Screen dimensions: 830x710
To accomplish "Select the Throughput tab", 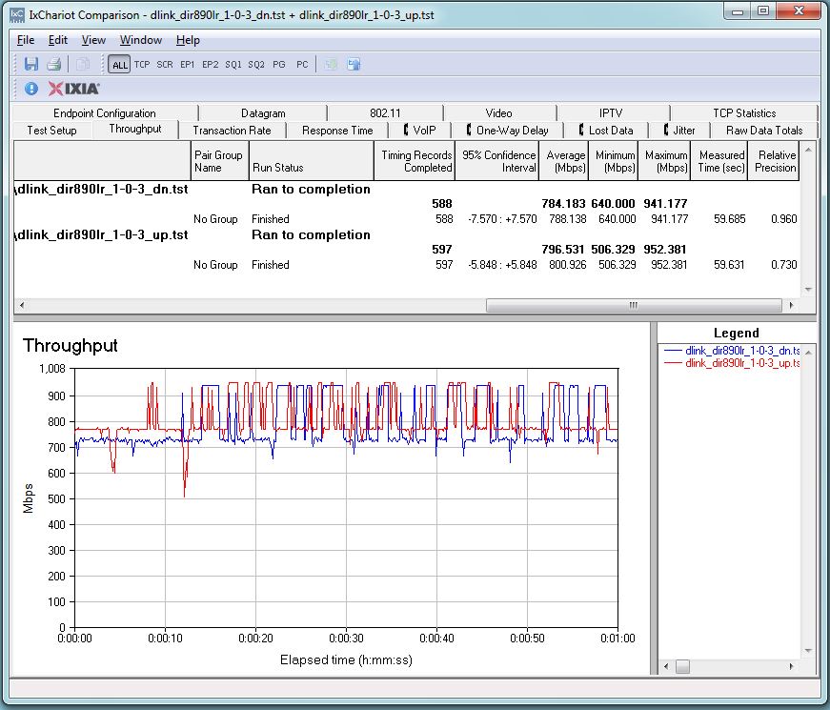I will [x=135, y=129].
